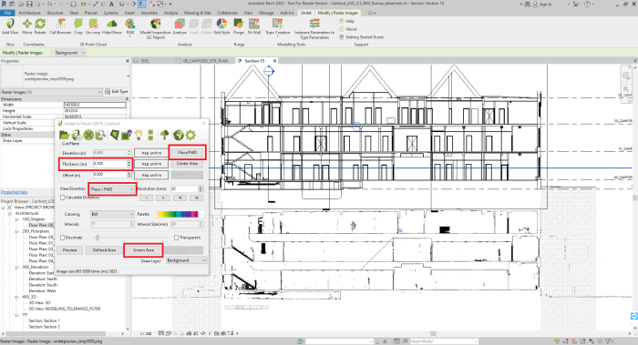
Task: Open the Cell Browser tool
Action: pyautogui.click(x=60, y=26)
